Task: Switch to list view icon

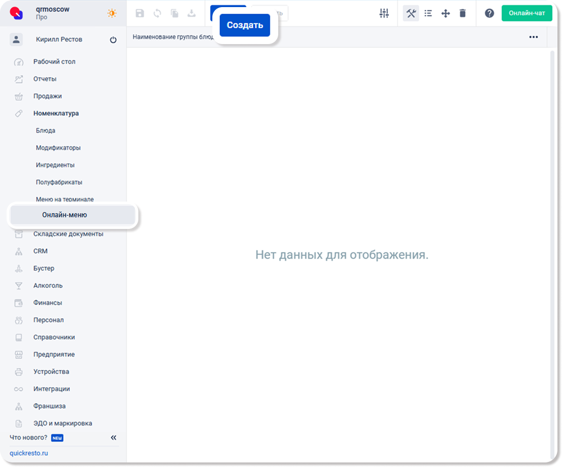Action: point(428,14)
